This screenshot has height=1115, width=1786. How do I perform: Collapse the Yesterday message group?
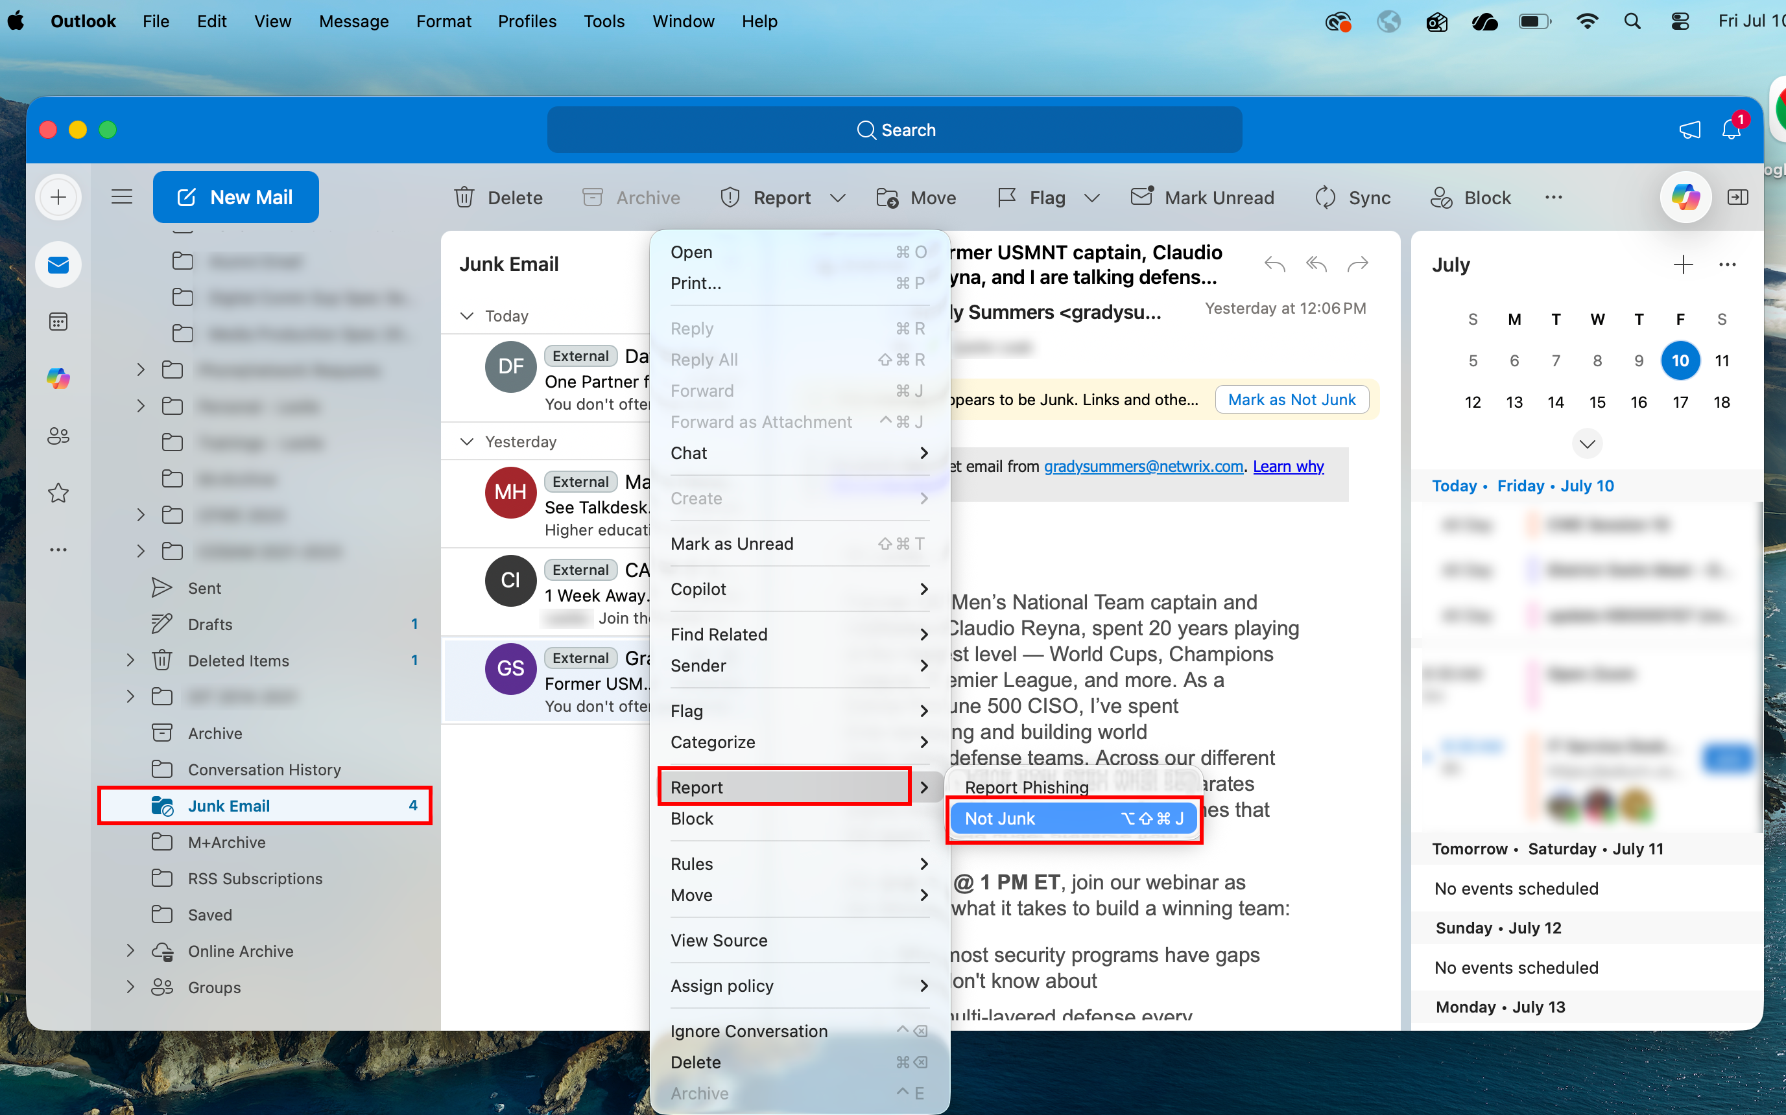tap(466, 441)
